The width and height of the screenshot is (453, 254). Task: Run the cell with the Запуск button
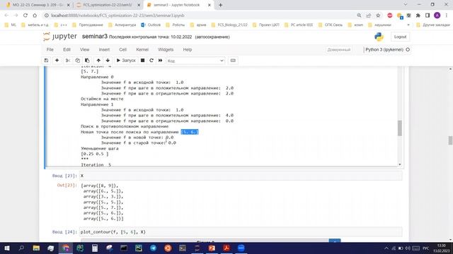[x=126, y=61]
